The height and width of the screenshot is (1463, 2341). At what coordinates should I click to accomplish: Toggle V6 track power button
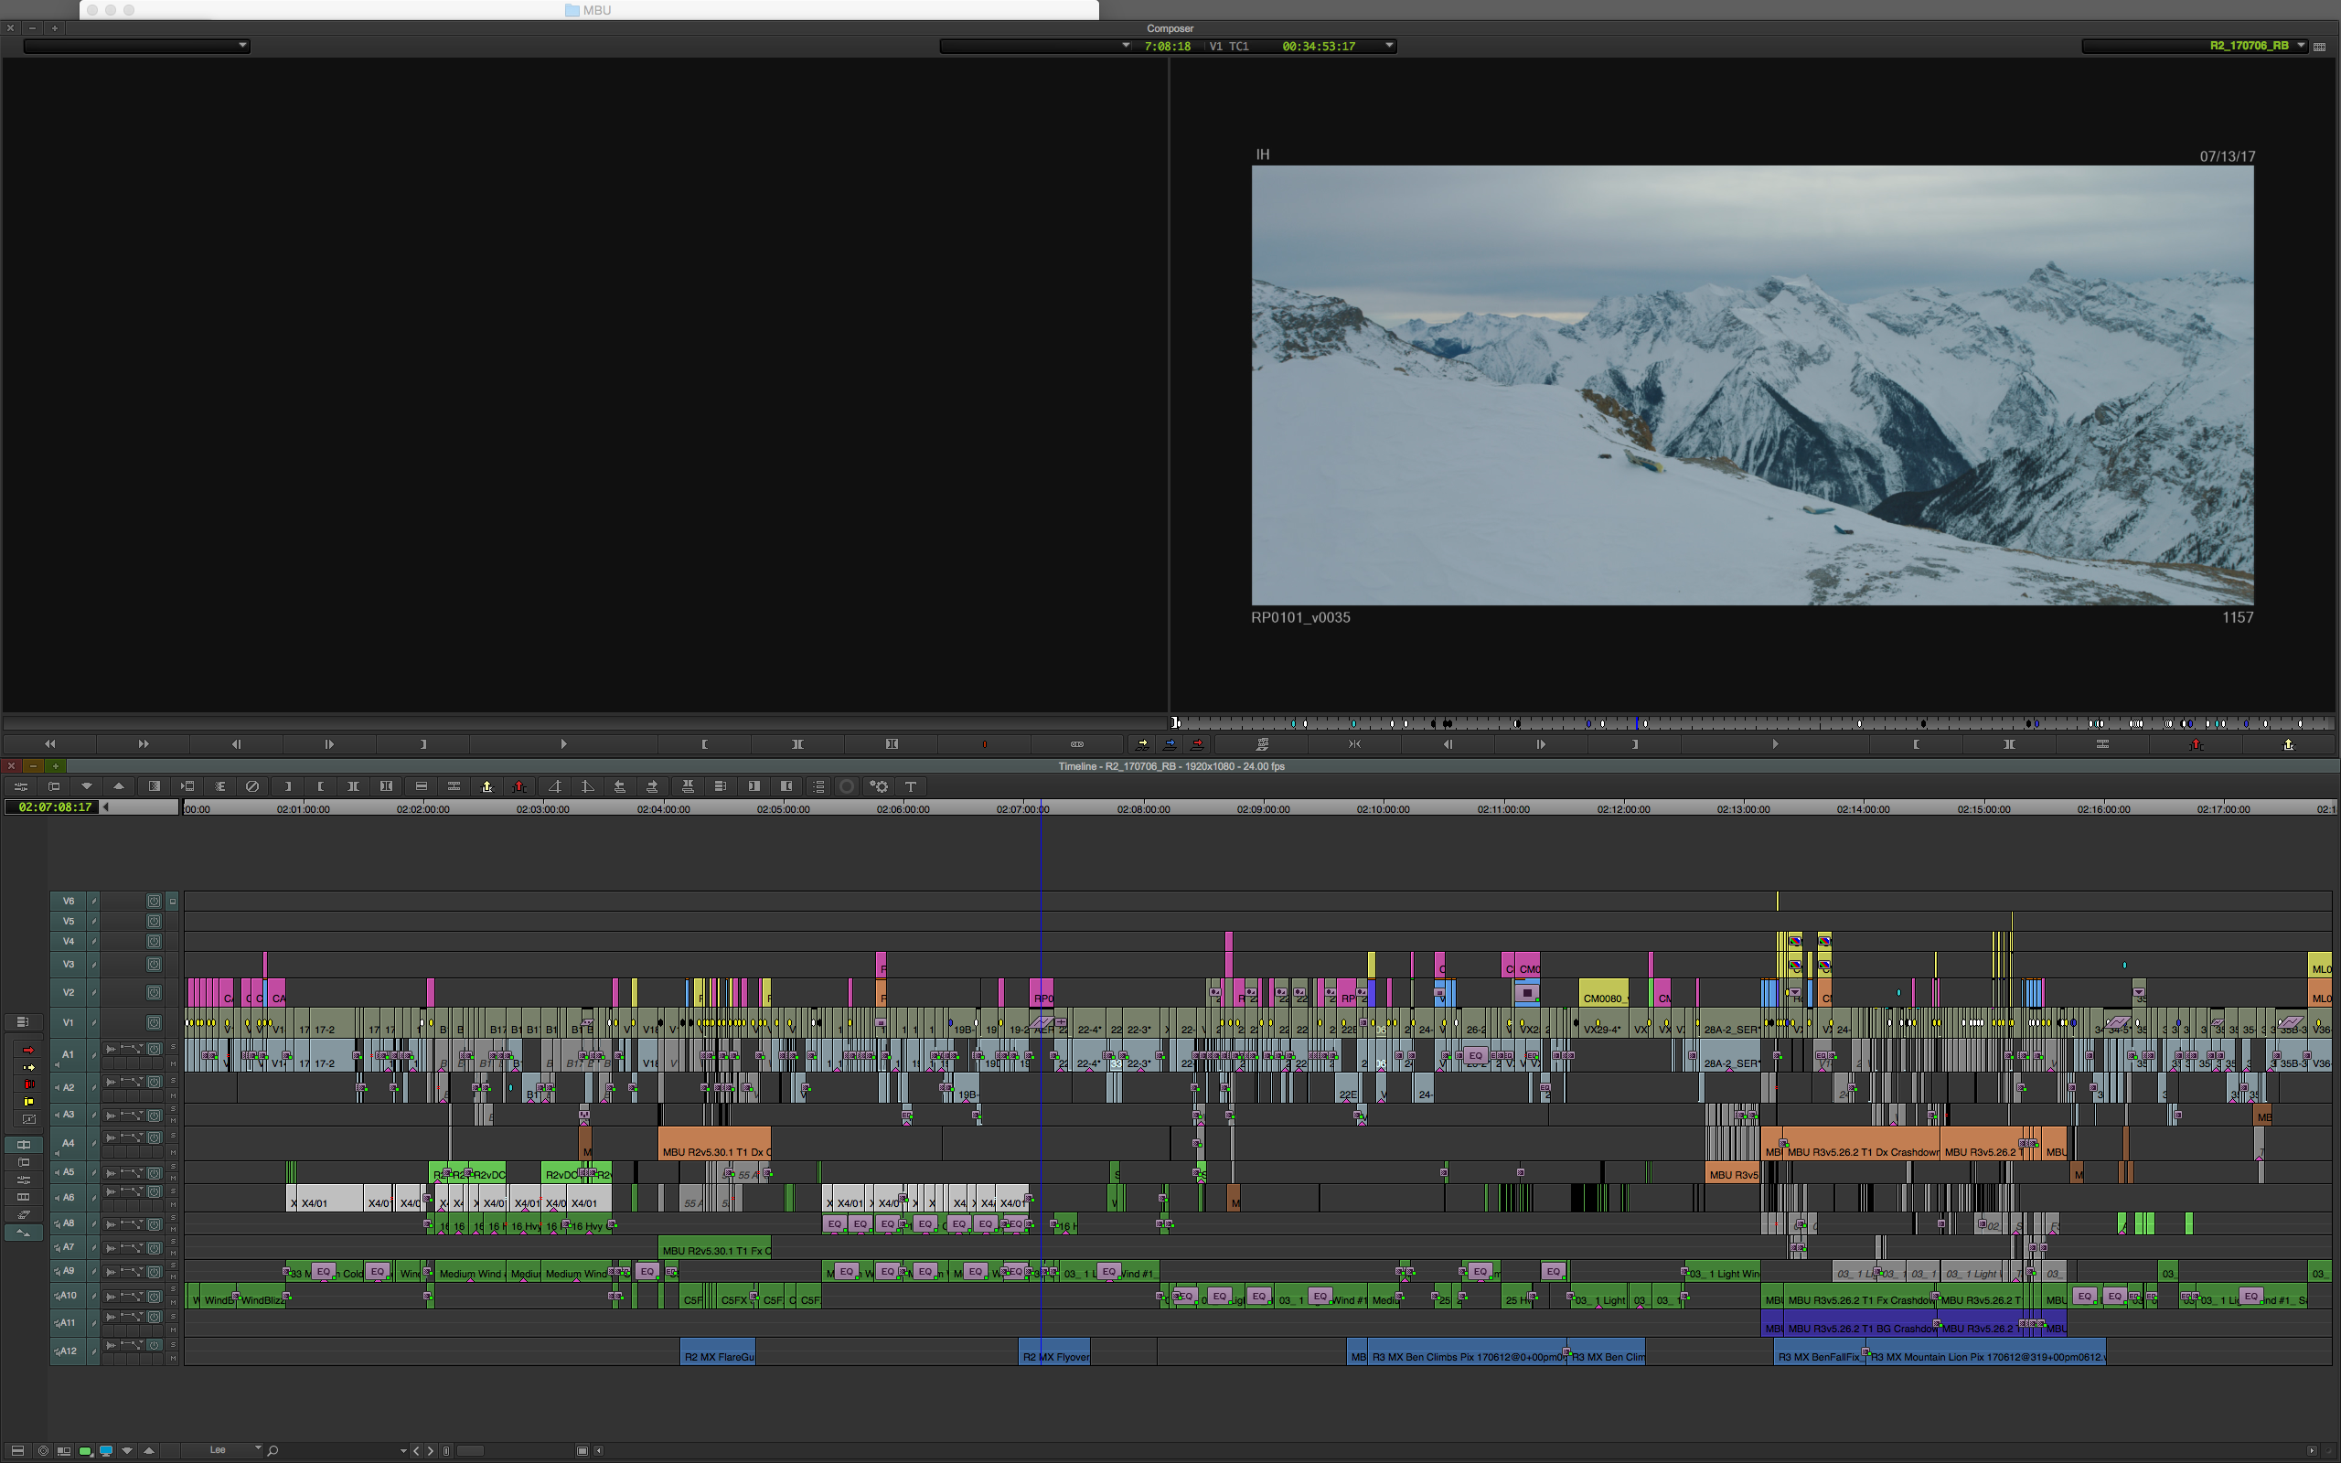pyautogui.click(x=154, y=901)
